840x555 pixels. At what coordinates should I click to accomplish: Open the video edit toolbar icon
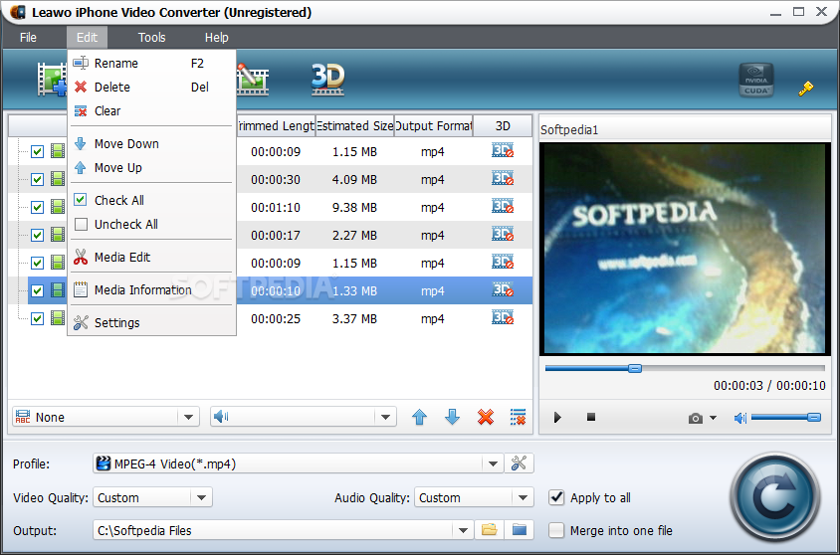point(253,80)
